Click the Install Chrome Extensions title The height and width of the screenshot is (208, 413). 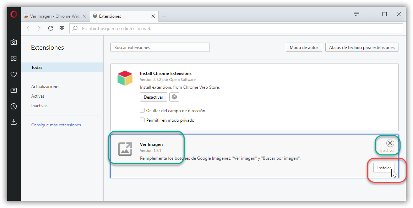166,73
